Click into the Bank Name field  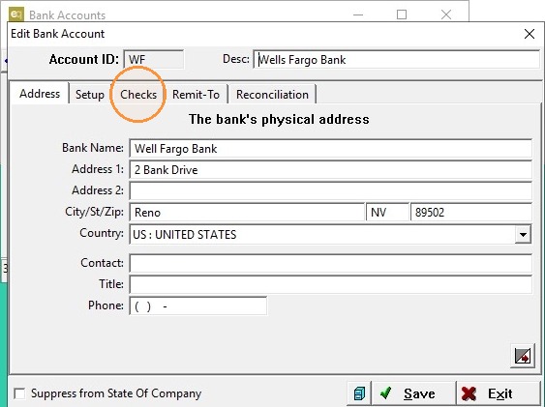(x=330, y=149)
